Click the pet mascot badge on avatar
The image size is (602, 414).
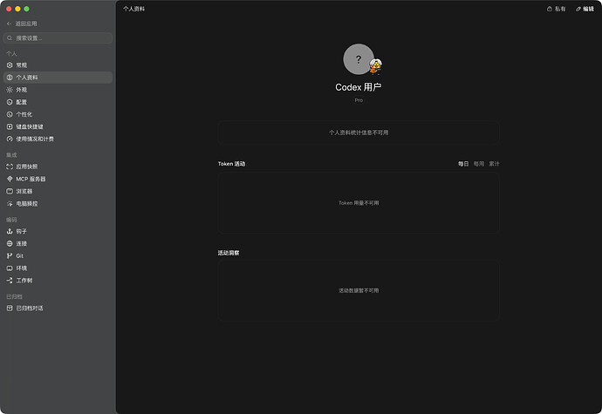[x=376, y=66]
